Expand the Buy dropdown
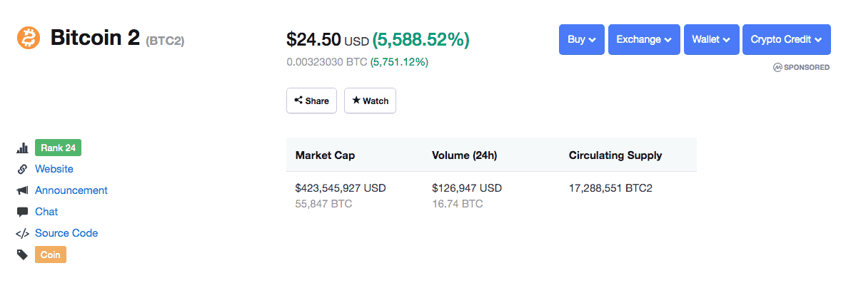This screenshot has width=846, height=303. [581, 39]
